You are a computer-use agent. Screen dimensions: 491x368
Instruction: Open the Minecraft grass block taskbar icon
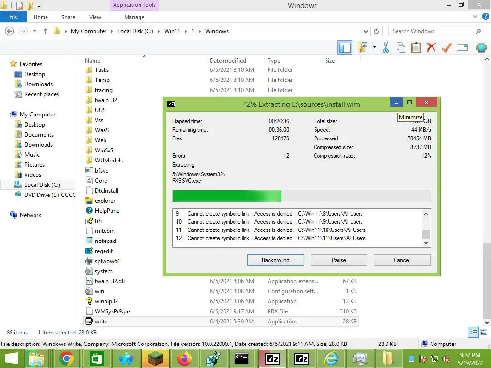coord(155,359)
